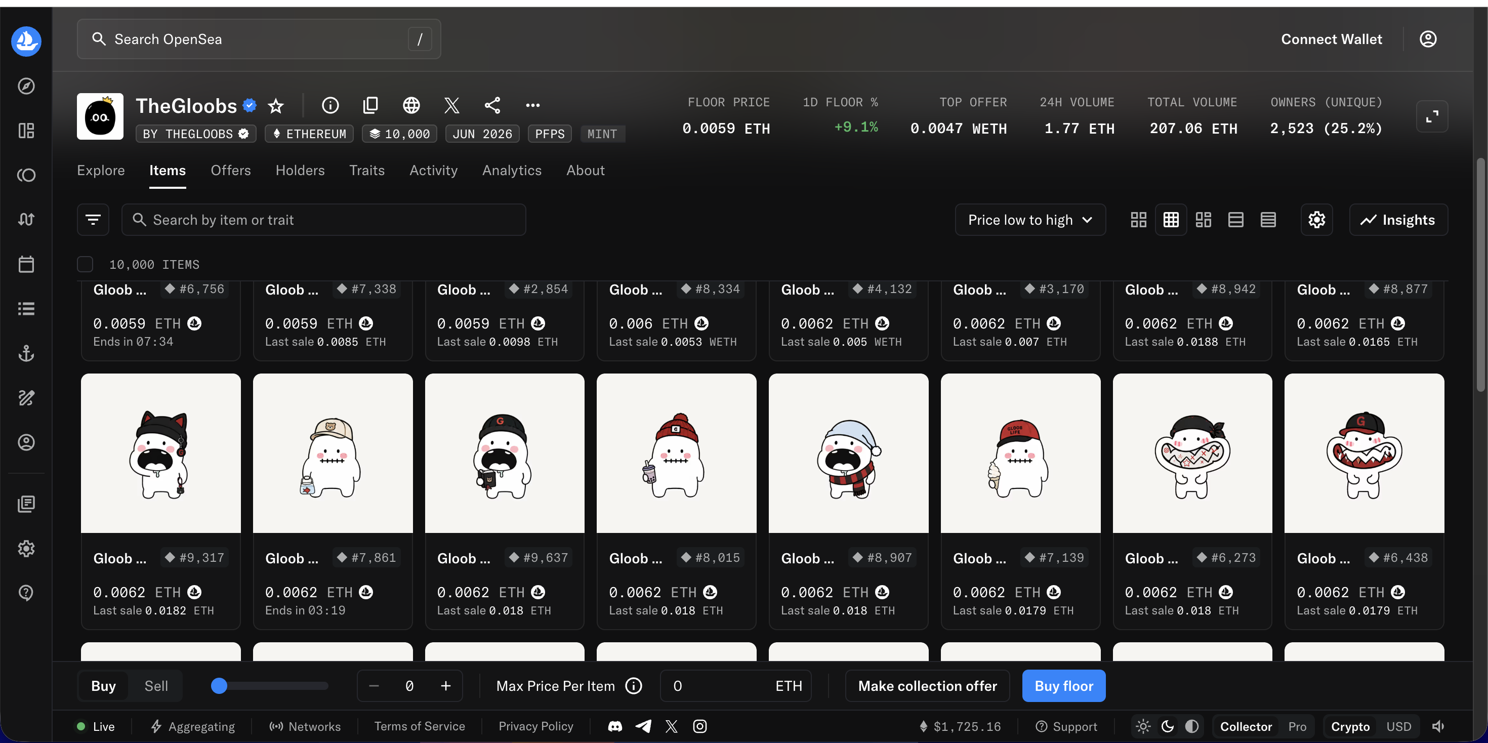The width and height of the screenshot is (1488, 743).
Task: Switch to Buy mode
Action: [x=103, y=686]
